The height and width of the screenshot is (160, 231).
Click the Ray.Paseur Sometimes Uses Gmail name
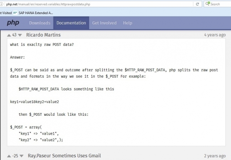pyautogui.click(x=64, y=156)
